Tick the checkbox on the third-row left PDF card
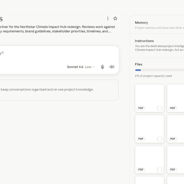 click(x=159, y=170)
